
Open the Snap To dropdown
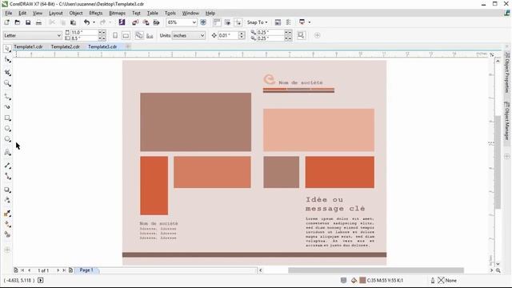257,22
